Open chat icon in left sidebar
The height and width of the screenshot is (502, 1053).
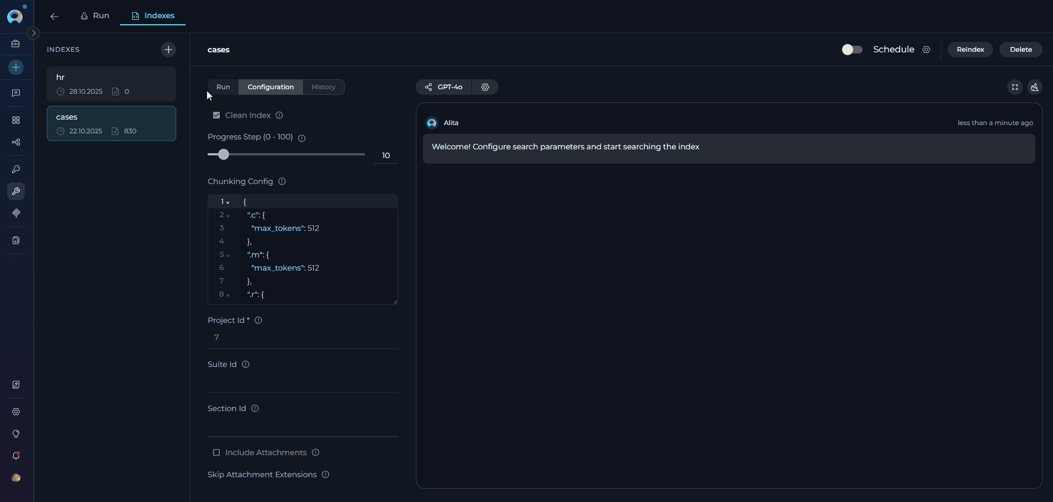point(16,93)
